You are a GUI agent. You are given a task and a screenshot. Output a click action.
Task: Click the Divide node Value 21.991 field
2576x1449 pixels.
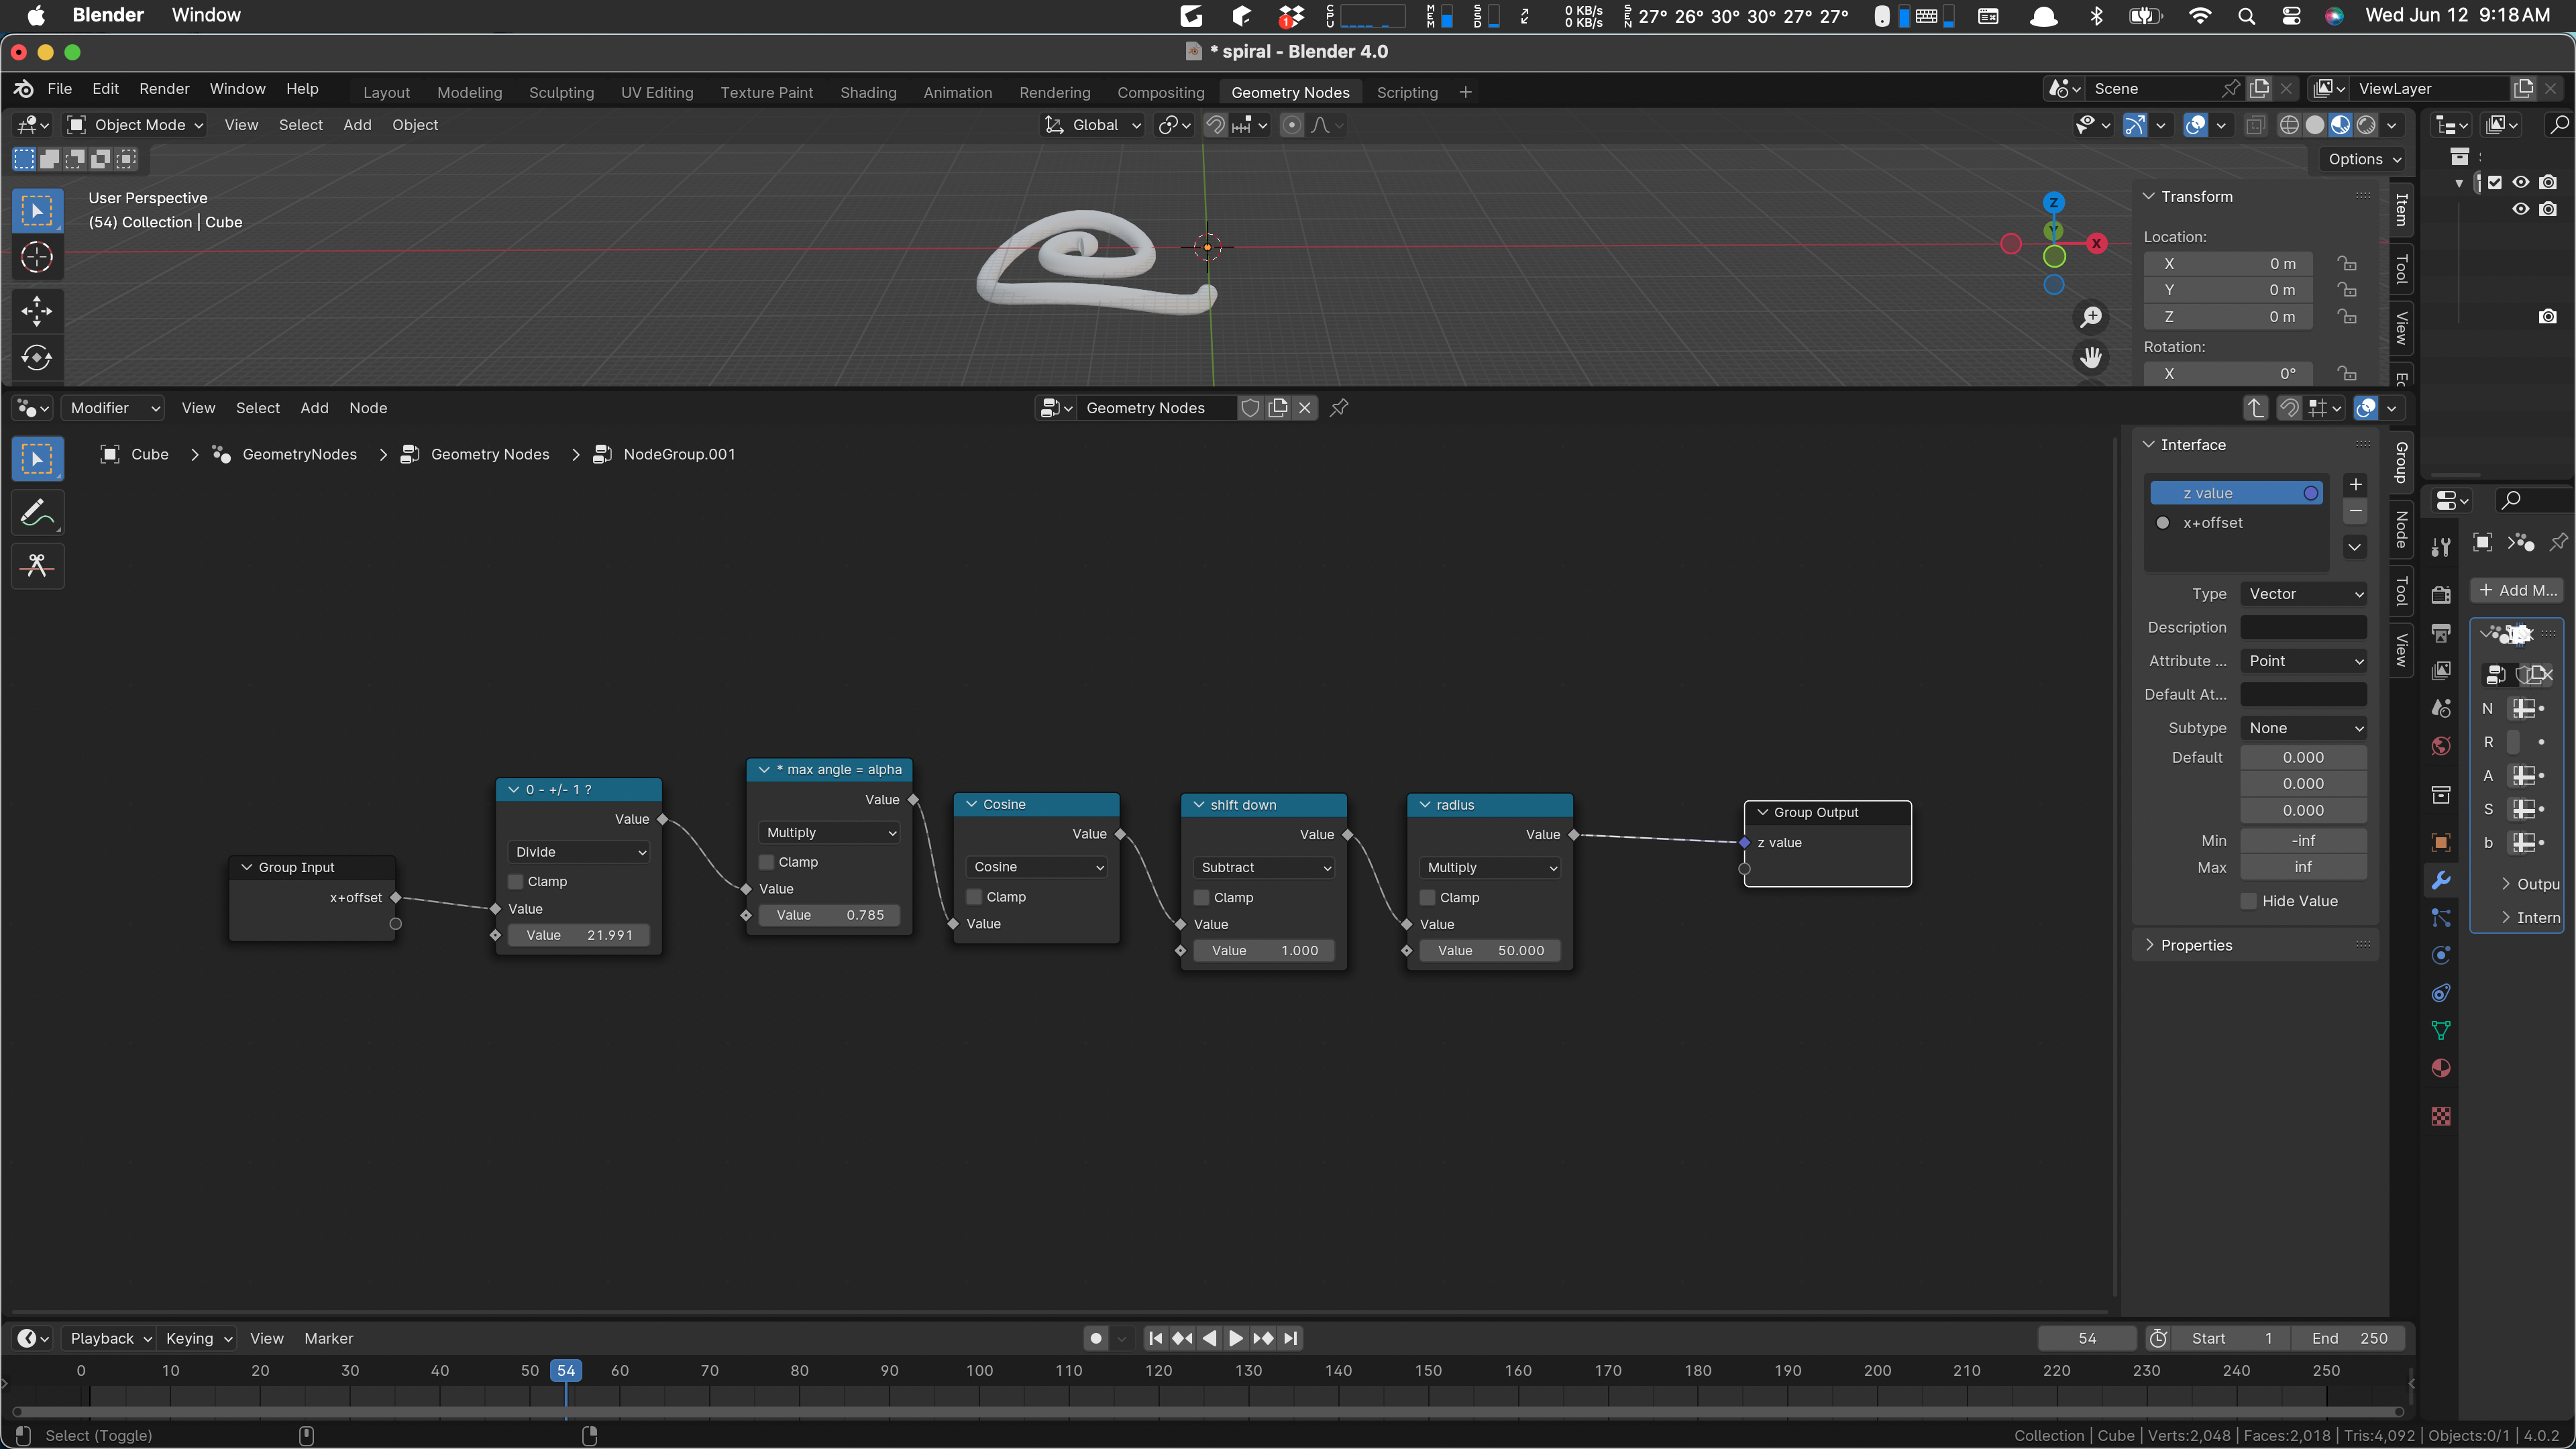point(579,935)
